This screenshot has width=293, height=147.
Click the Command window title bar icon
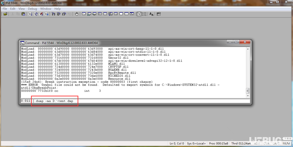[x=22, y=43]
